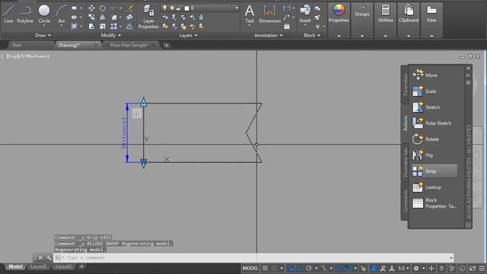The height and width of the screenshot is (274, 487).
Task: Toggle hardware acceleration icon in status bar
Action: [462, 268]
